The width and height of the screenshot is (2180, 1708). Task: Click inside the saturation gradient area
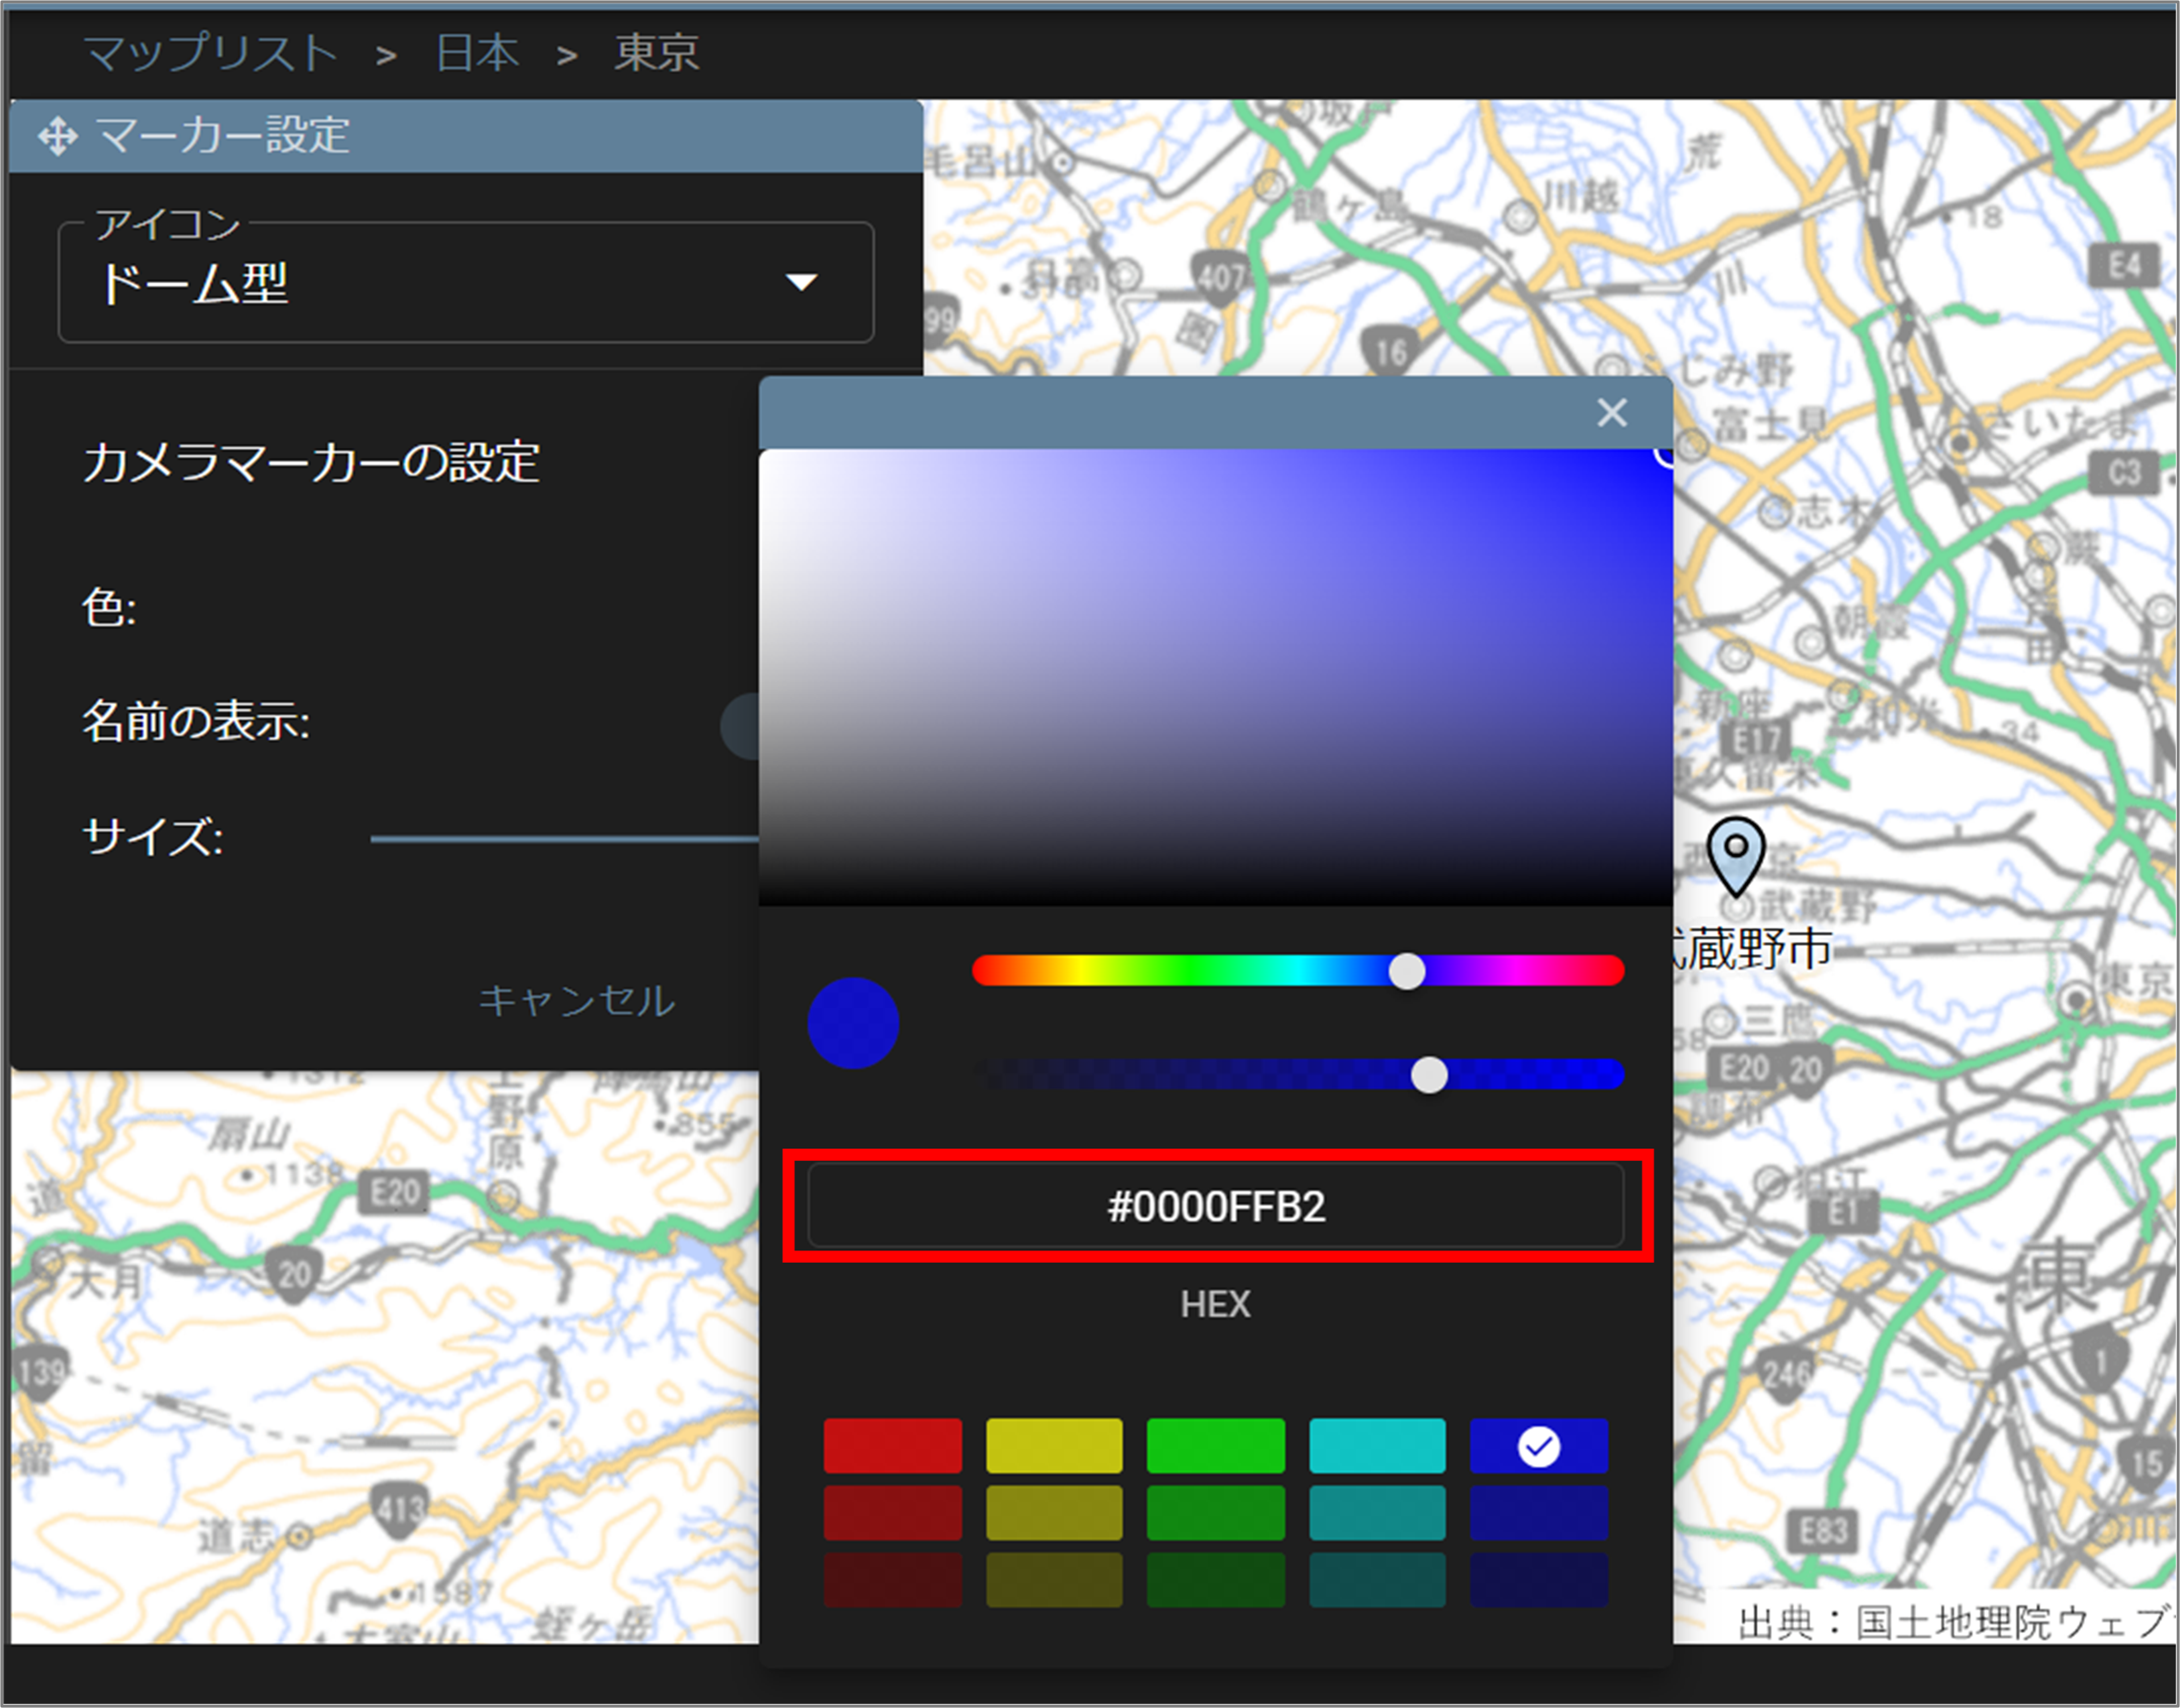(1215, 677)
